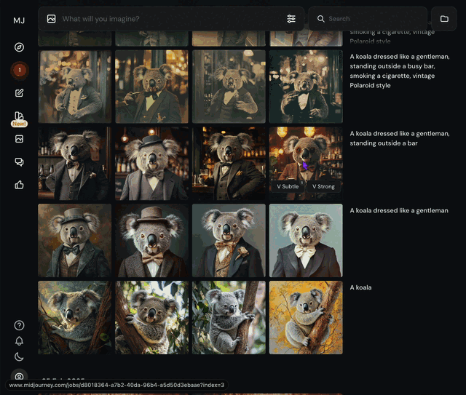Open the Chat bubbles icon
Viewport: 466px width, 395px height.
[x=20, y=162]
